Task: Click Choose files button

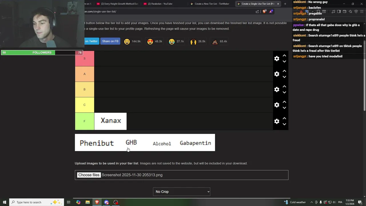Action: 89,175
